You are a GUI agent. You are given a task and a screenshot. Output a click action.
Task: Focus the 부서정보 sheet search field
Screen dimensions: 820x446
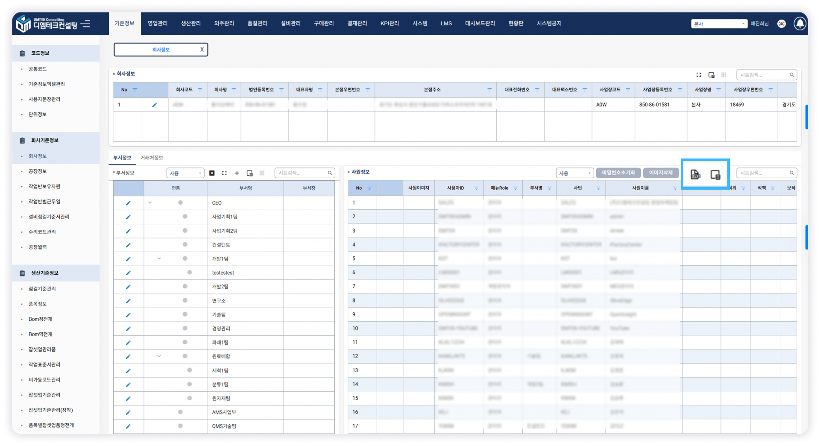coord(305,173)
